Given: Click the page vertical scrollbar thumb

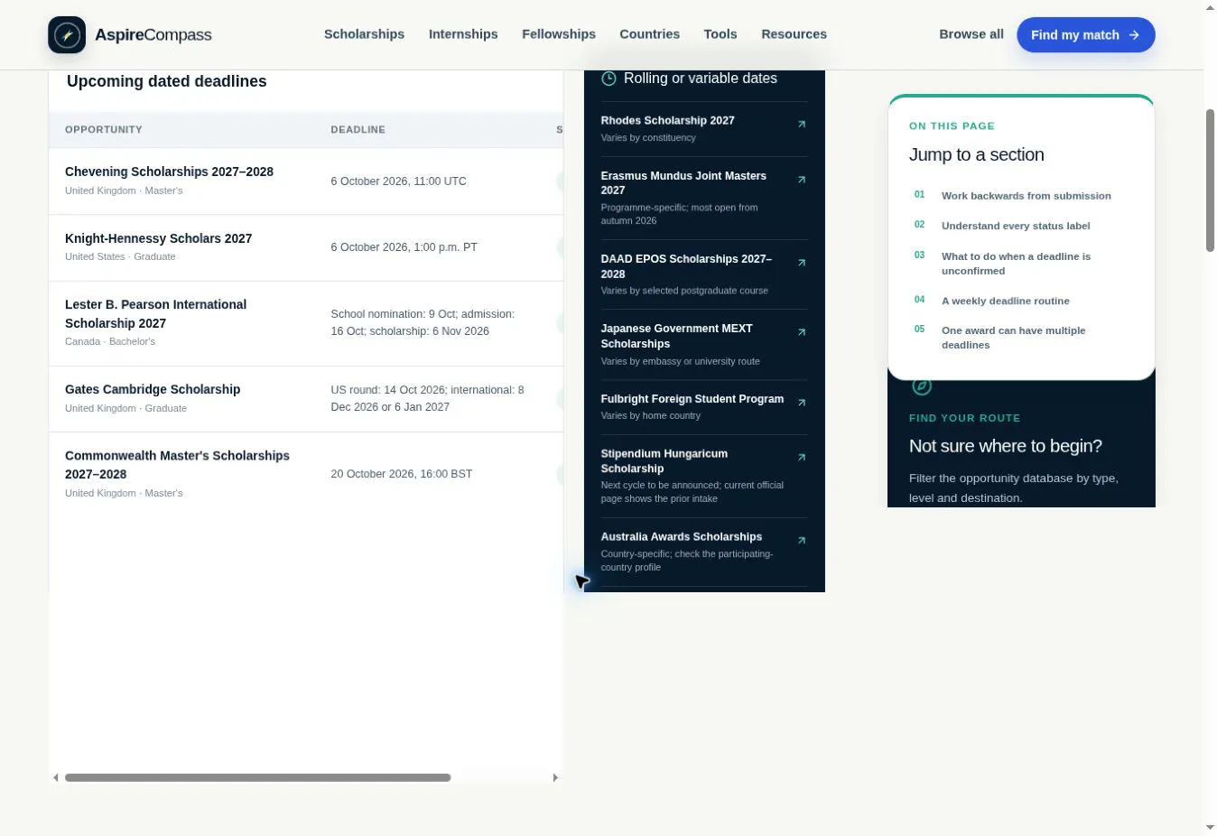Looking at the screenshot, I should coord(1210,181).
